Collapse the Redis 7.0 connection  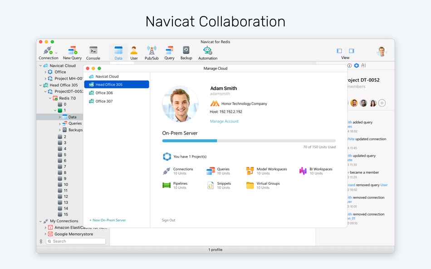pos(50,98)
